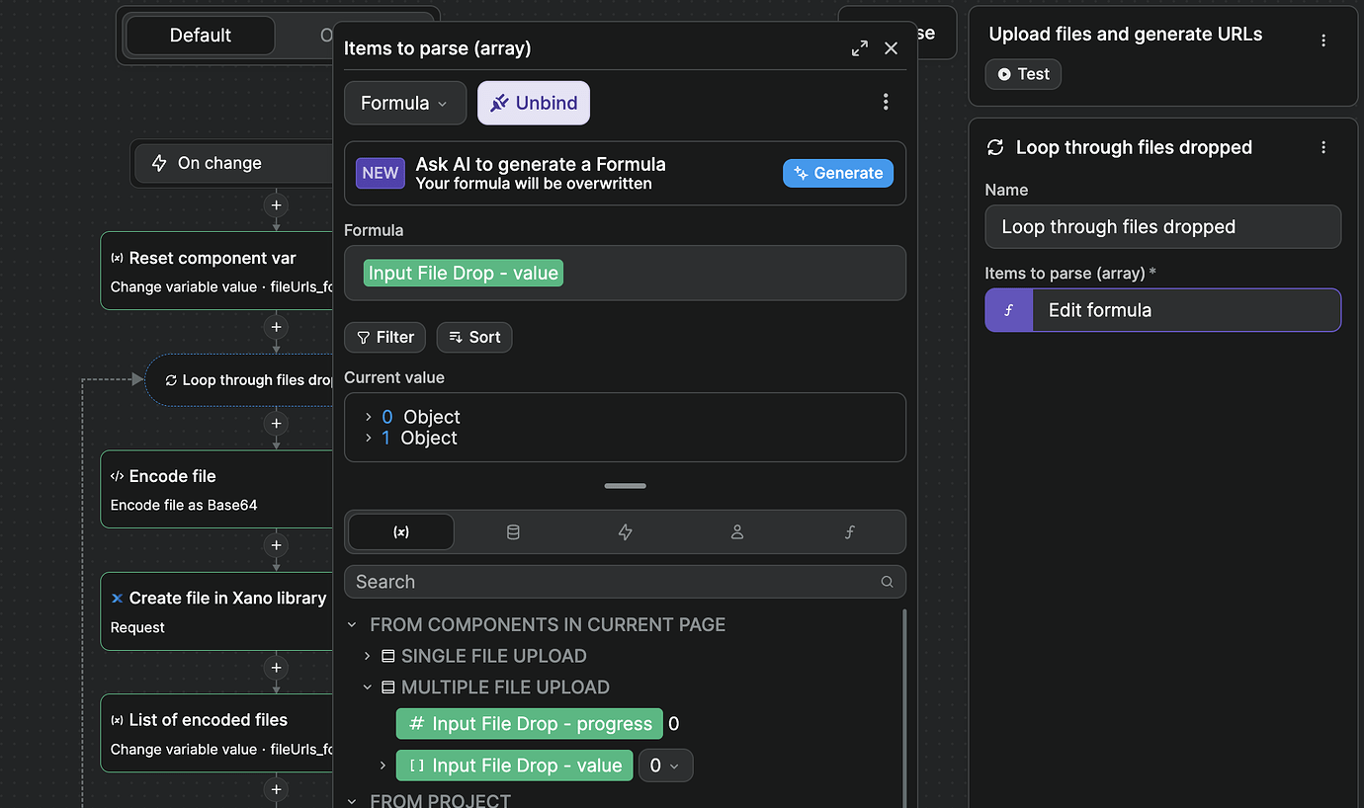Expand the SINGLE FILE UPLOAD section
Screen dimensions: 1364x808
[368, 656]
